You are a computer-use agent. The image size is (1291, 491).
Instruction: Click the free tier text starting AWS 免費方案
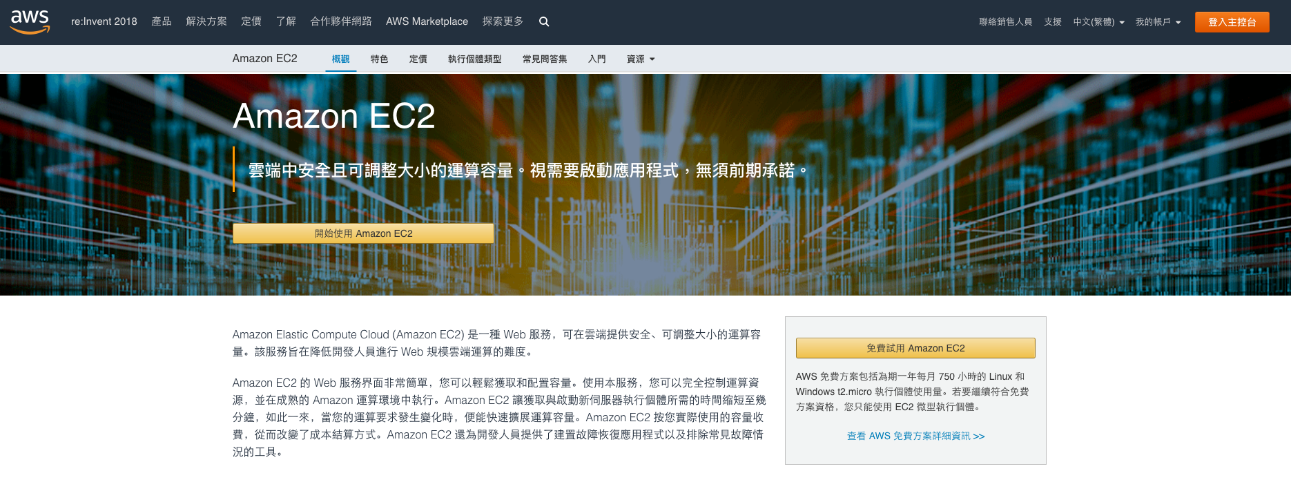pos(913,392)
